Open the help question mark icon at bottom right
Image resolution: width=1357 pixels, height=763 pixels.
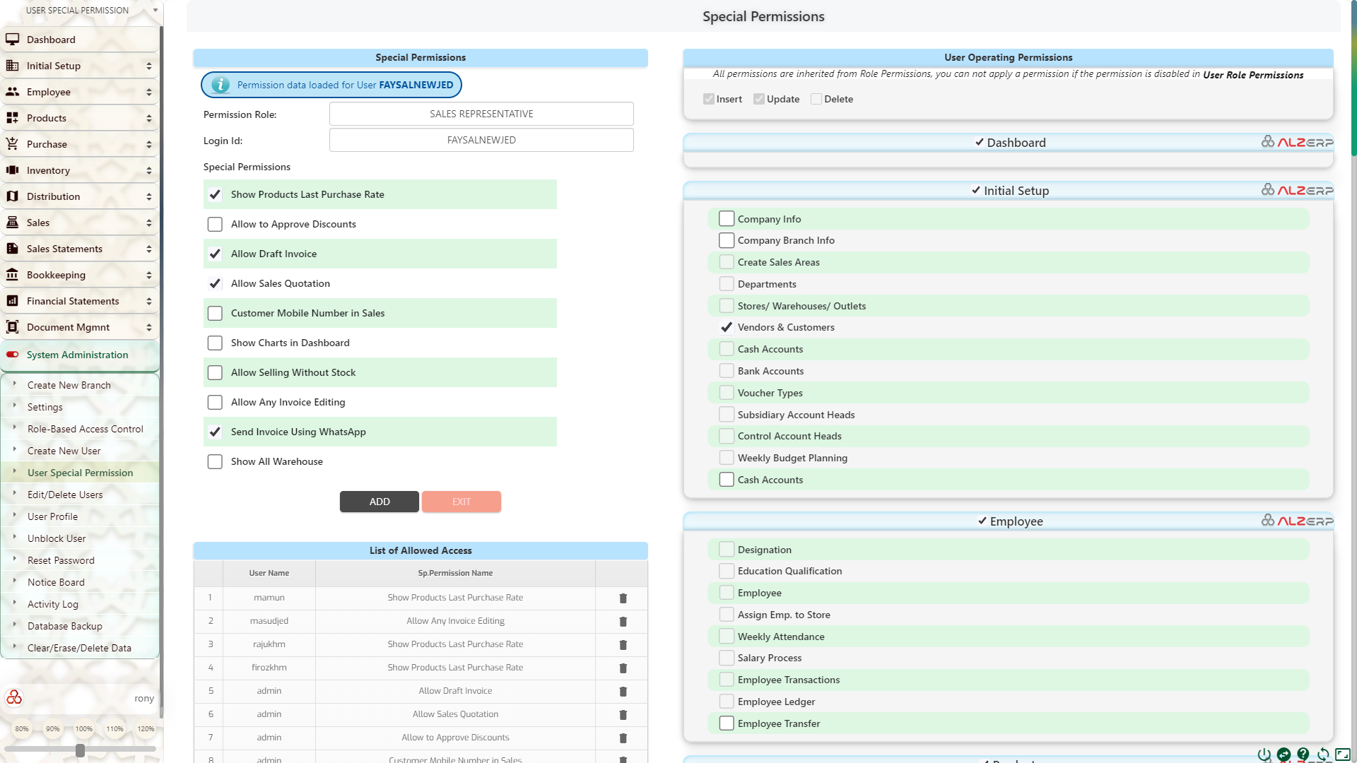tap(1304, 754)
